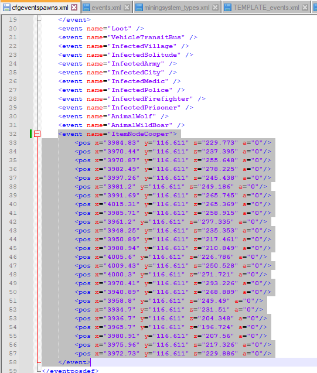Click the x value "3940.89"
The width and height of the screenshot is (317, 373).
tap(122, 292)
